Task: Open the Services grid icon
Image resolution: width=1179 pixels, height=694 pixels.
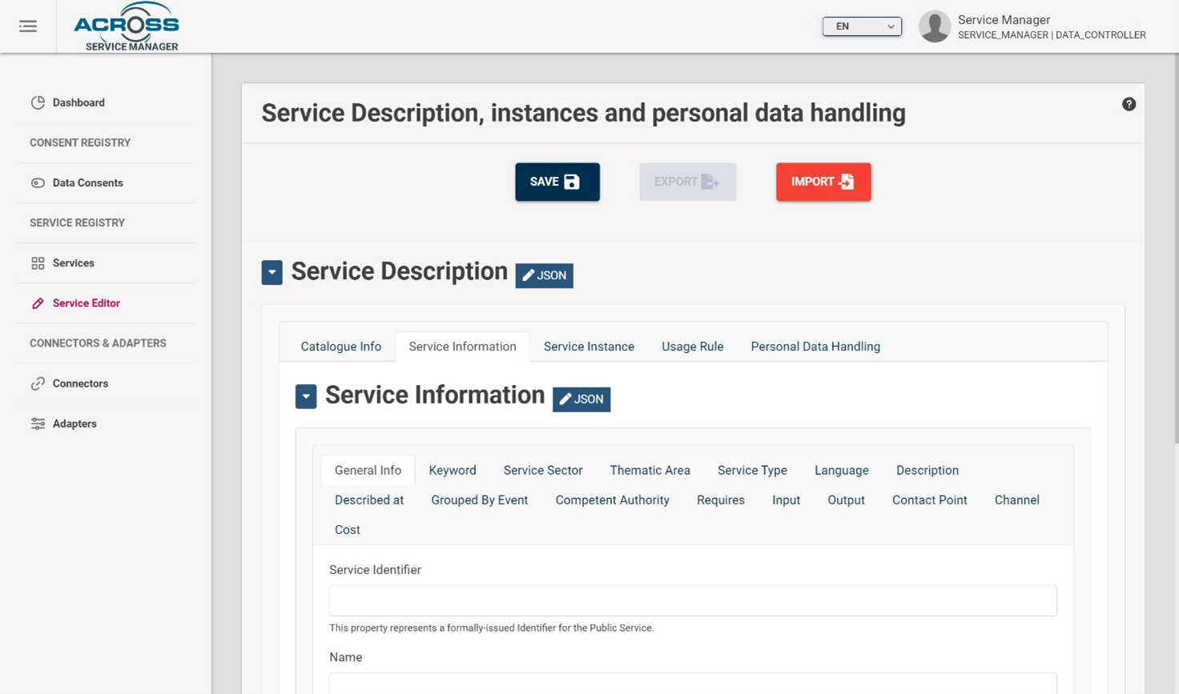Action: coord(38,263)
